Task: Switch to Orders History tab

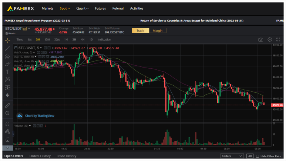Action: pos(40,156)
